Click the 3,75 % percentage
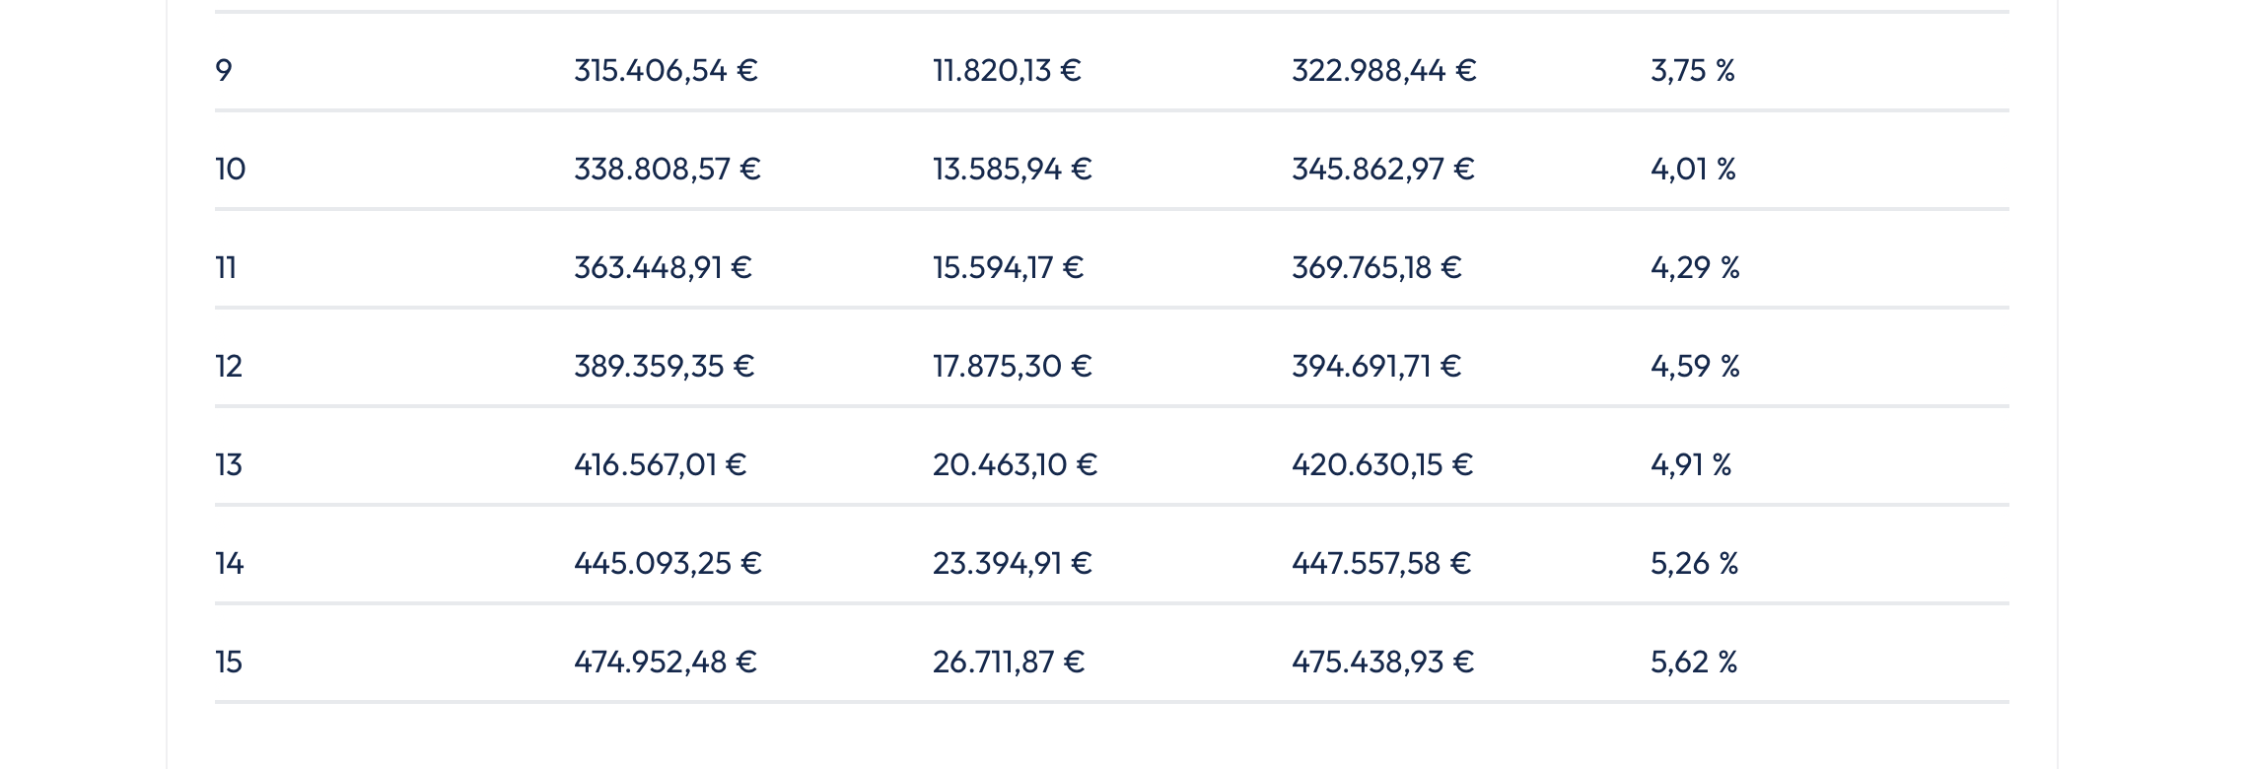The width and height of the screenshot is (2250, 769). click(x=1692, y=70)
